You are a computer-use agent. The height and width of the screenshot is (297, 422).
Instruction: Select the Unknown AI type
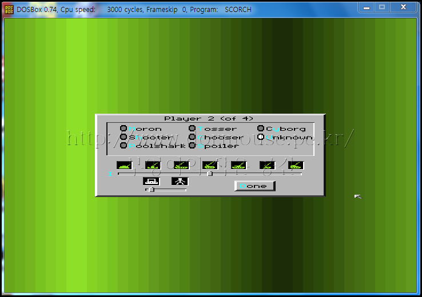point(285,137)
